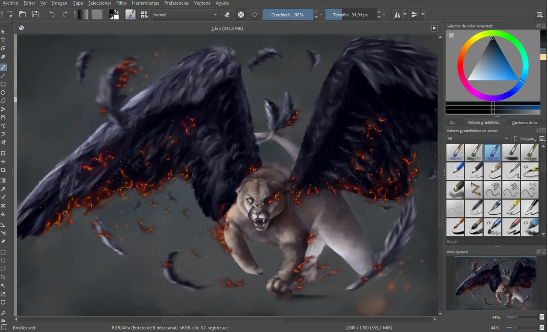The height and width of the screenshot is (332, 548).
Task: Select the Freehand Brush tool
Action: [x=3, y=67]
